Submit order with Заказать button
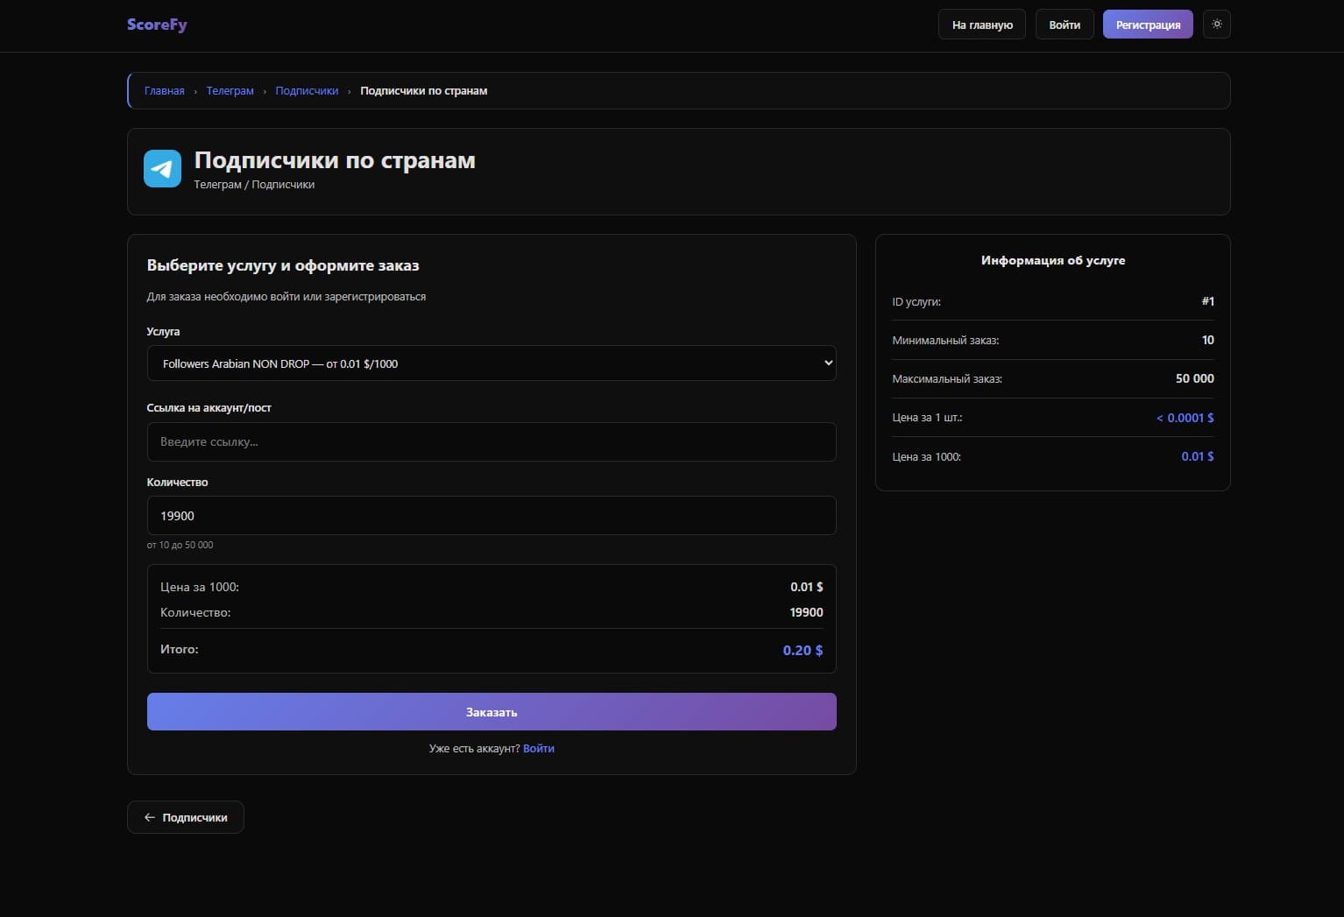The width and height of the screenshot is (1344, 917). click(x=492, y=712)
